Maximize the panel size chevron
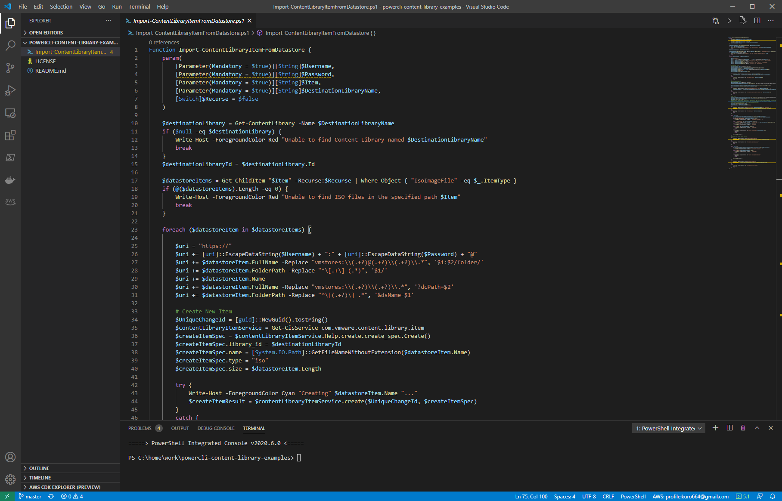The image size is (782, 501). click(x=757, y=428)
